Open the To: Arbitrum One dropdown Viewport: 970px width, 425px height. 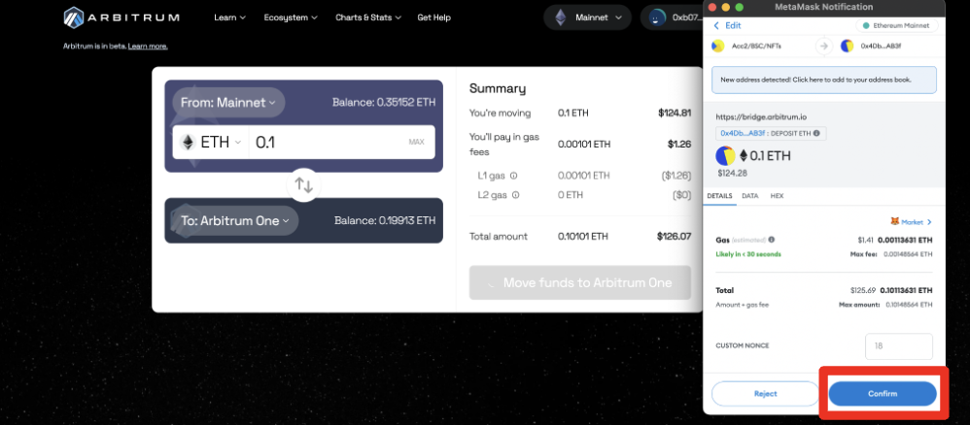pyautogui.click(x=235, y=220)
